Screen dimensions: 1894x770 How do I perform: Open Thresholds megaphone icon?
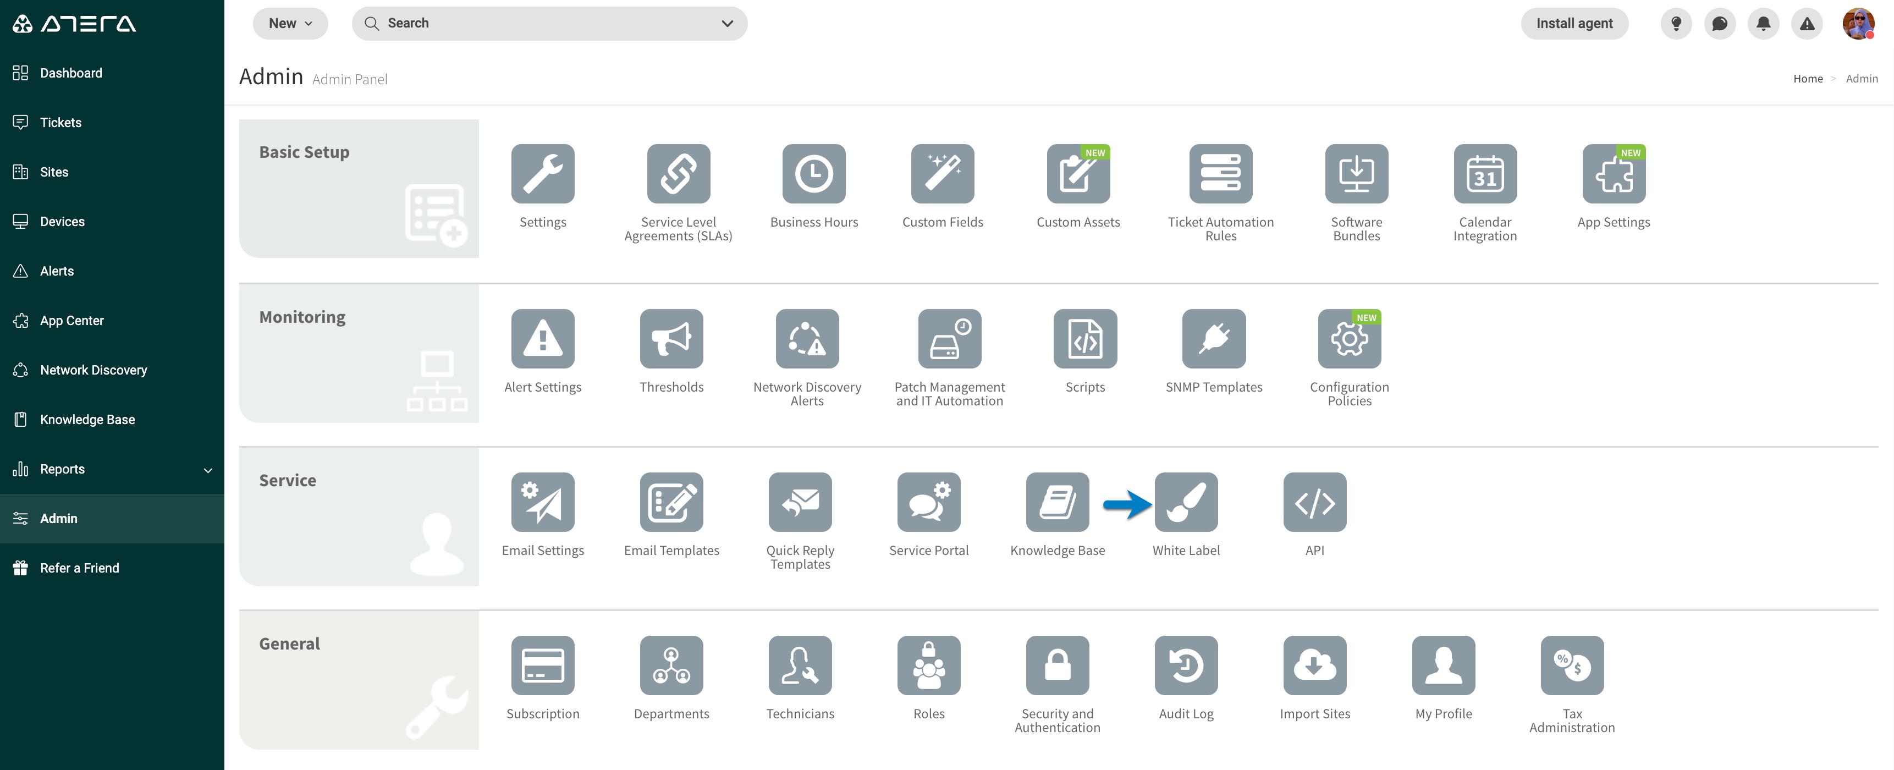click(671, 338)
